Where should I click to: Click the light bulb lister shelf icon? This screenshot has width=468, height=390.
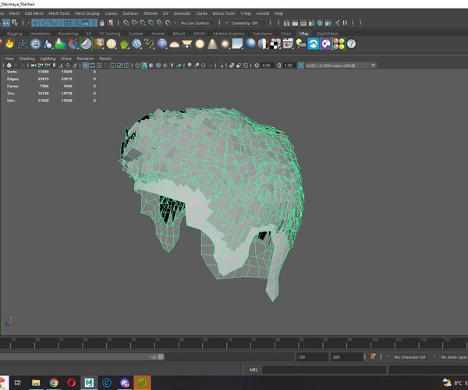pos(300,44)
